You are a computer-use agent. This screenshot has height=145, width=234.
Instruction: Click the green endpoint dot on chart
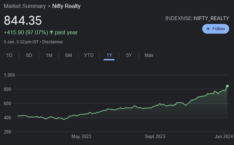227,86
